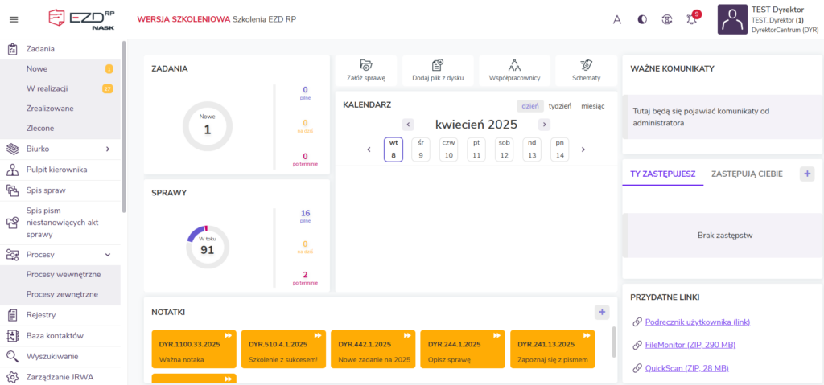
Task: Switch to Zastępują Ciebie tab
Action: pyautogui.click(x=747, y=174)
